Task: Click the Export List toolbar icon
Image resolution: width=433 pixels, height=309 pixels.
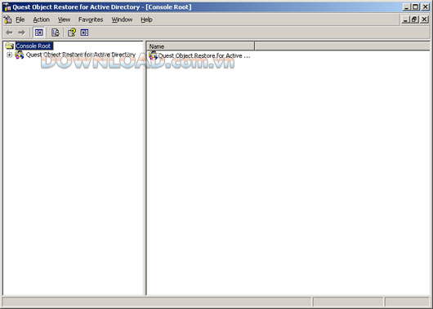Action: pos(56,33)
